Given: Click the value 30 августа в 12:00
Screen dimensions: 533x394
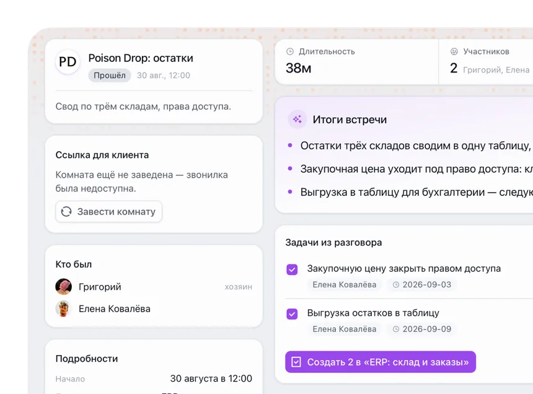Looking at the screenshot, I should tap(211, 379).
